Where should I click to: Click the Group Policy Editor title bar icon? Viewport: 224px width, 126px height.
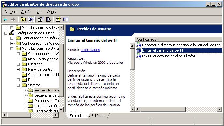4,4
